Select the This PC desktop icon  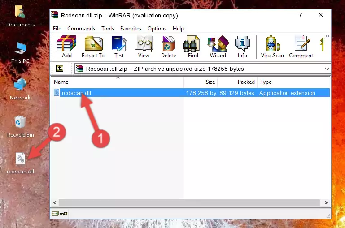(20, 53)
